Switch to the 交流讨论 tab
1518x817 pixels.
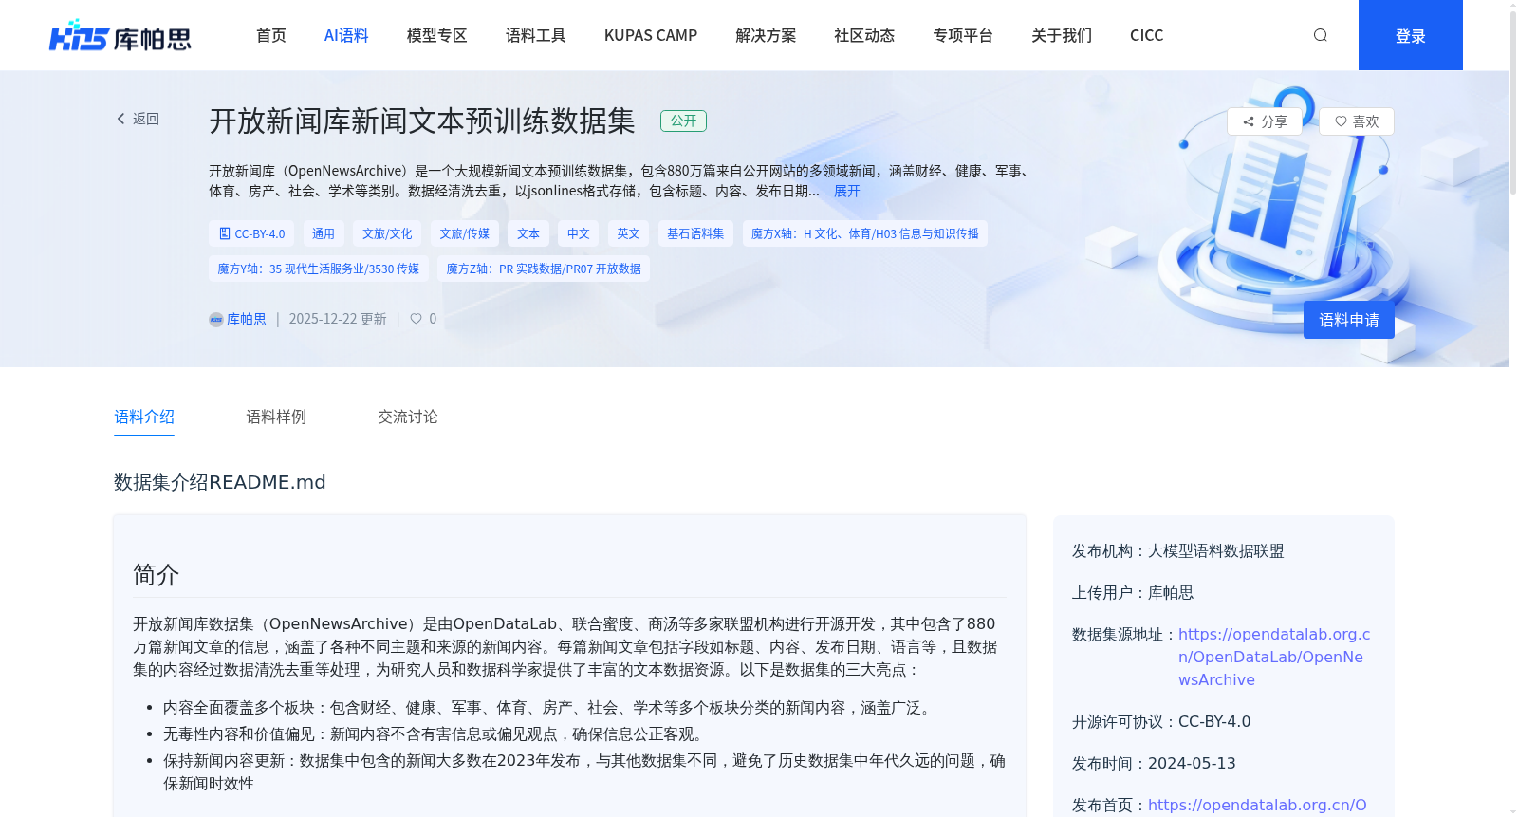(x=408, y=417)
